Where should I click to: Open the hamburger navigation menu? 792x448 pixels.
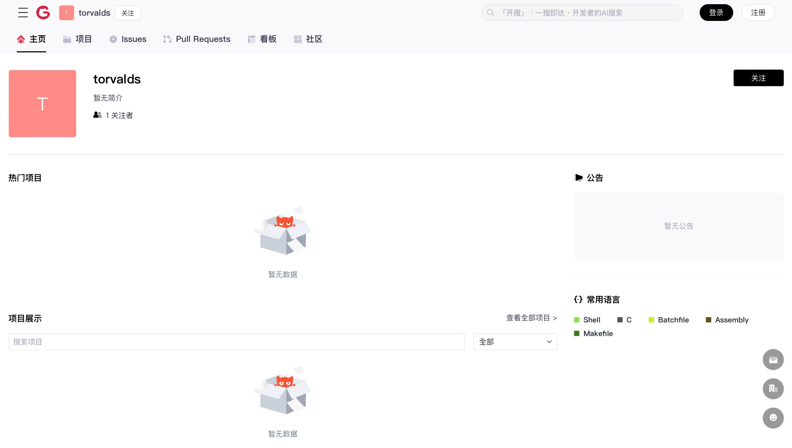click(22, 13)
